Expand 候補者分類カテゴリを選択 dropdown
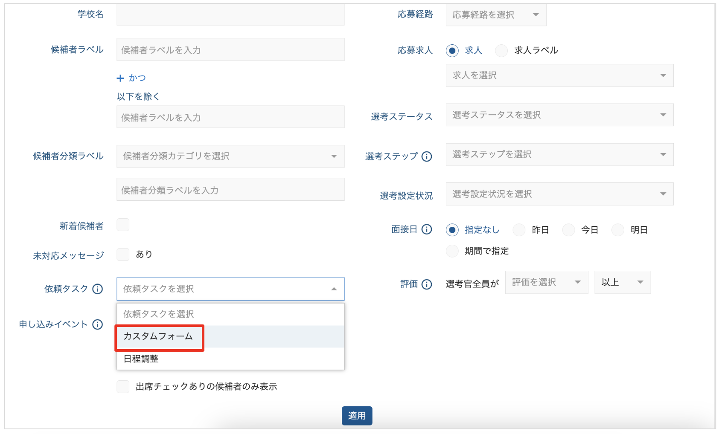The image size is (722, 434). tap(230, 156)
